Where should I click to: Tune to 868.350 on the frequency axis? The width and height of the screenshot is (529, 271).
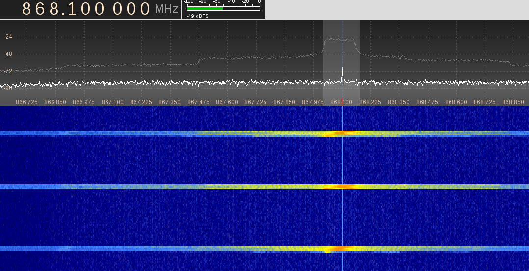[398, 102]
